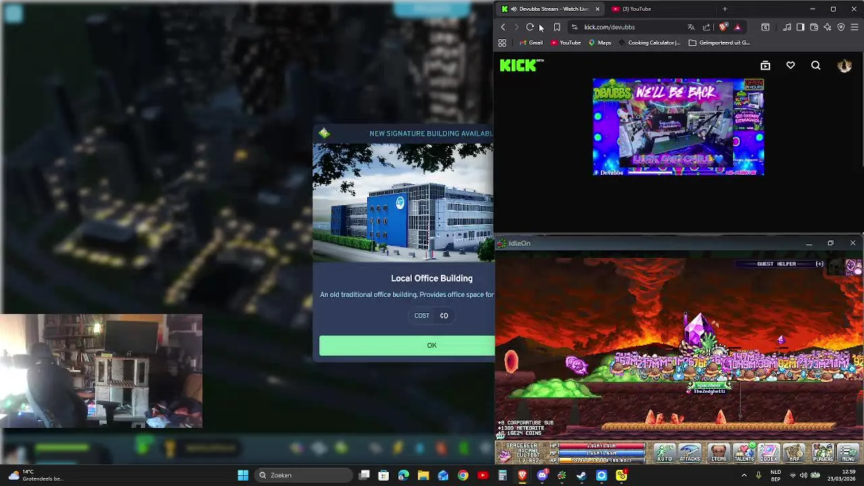Open CODEX in IdleOn toolbar

(x=769, y=453)
